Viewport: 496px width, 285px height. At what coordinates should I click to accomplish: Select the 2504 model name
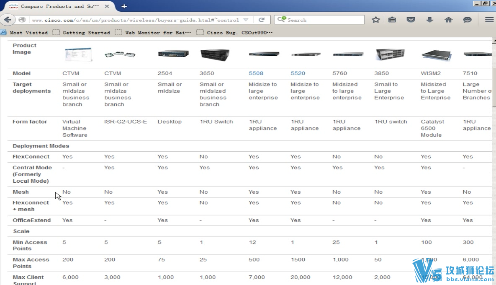point(165,73)
